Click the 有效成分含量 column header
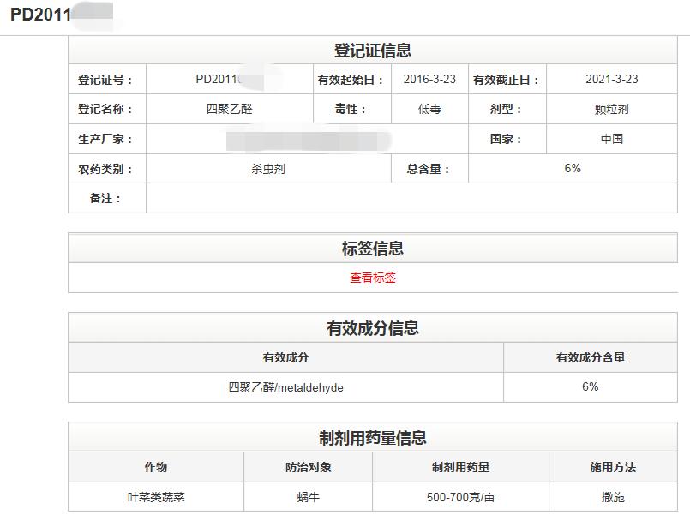 [591, 357]
